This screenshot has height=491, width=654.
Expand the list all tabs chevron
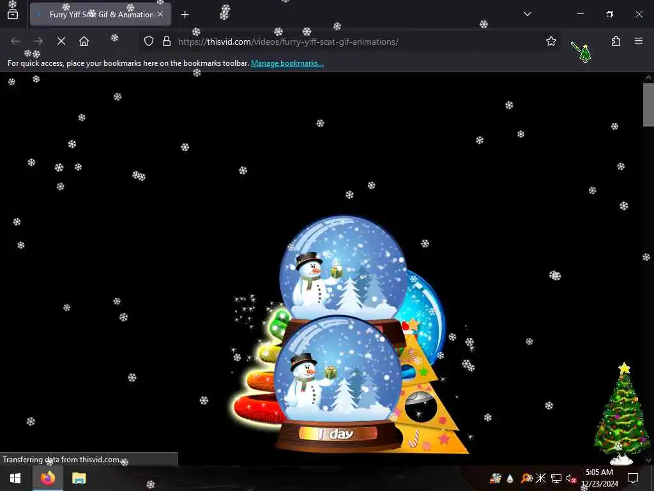[x=527, y=14]
